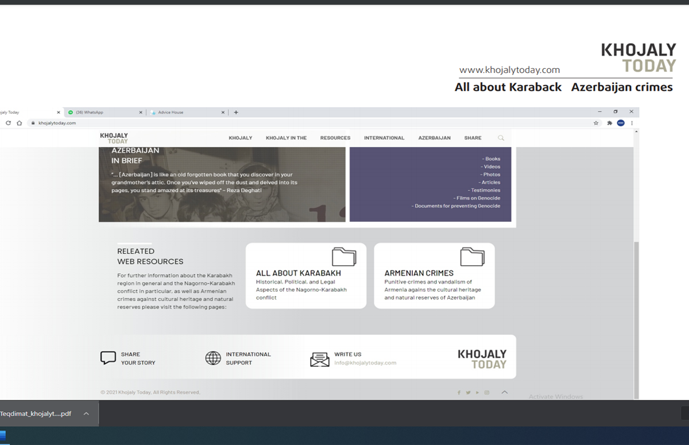Click the back-to-top chevron in the footer

[x=504, y=392]
